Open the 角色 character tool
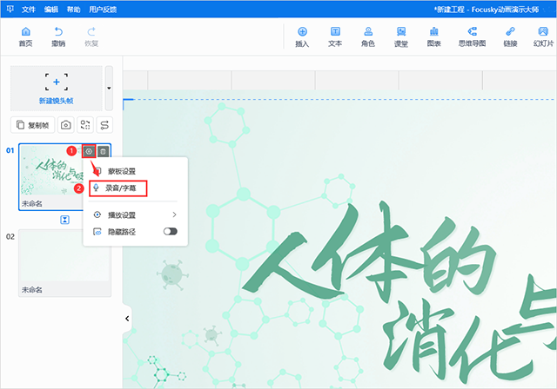Viewport: 557px width, 389px height. pyautogui.click(x=368, y=37)
